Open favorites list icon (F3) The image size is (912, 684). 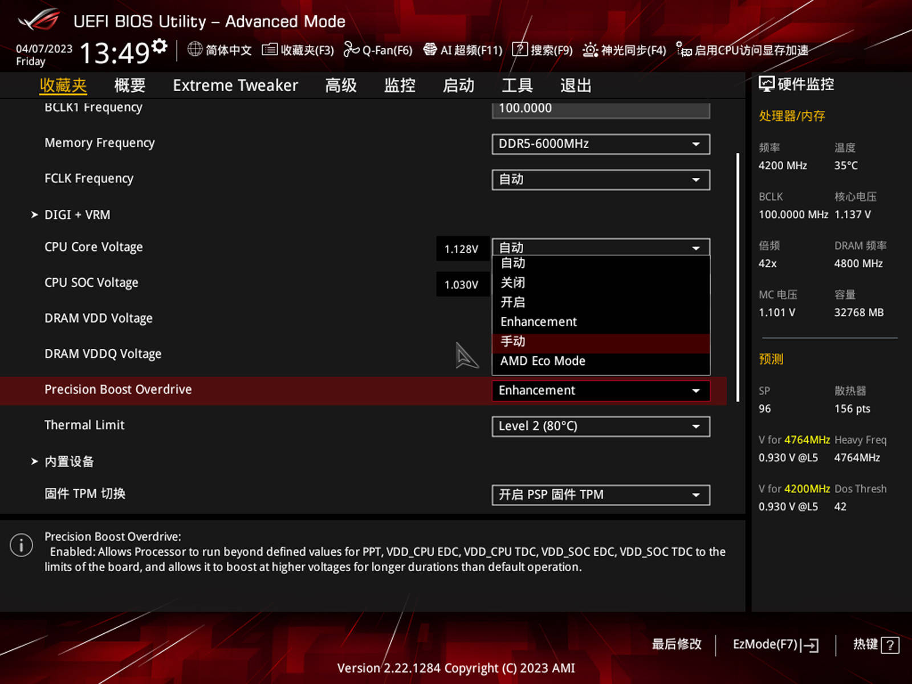(x=270, y=50)
